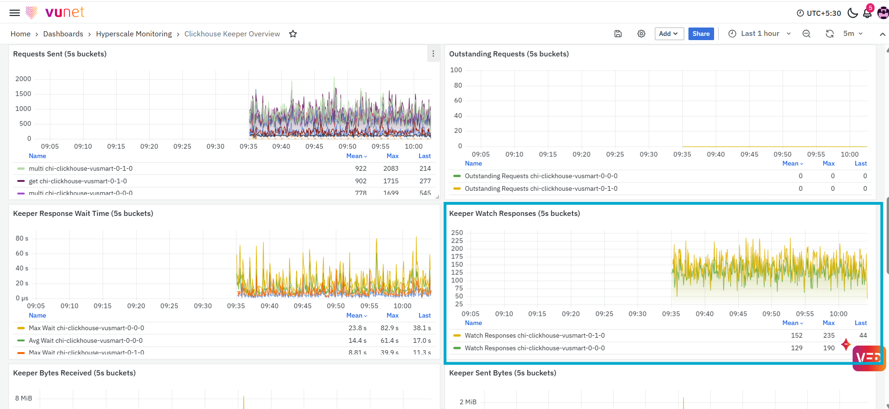889x409 pixels.
Task: Click the Share button
Action: 701,34
